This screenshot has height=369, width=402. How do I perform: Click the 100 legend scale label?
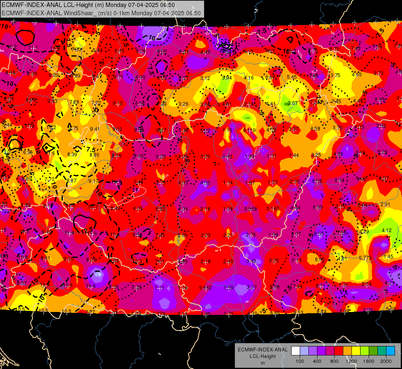coord(300,361)
